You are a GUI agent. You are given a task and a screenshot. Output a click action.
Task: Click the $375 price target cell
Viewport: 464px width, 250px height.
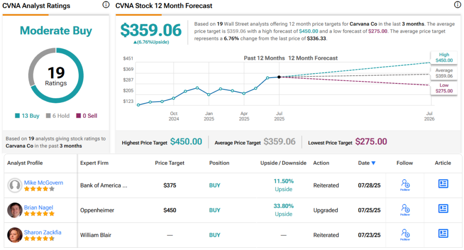point(169,186)
